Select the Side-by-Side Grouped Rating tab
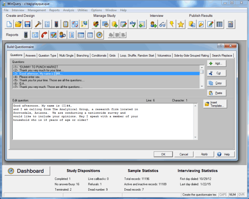This screenshot has height=199, width=249. coord(191,55)
